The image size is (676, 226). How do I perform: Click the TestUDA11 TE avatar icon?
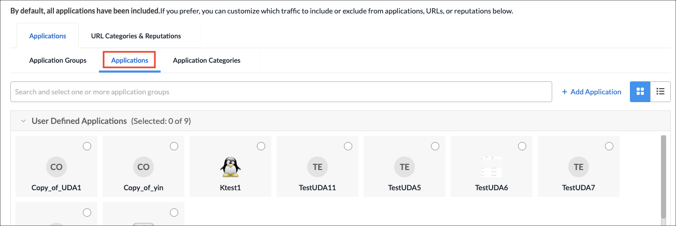coord(318,167)
